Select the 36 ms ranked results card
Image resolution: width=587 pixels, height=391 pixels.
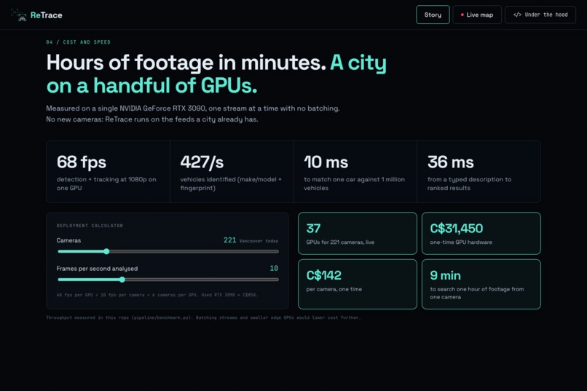(x=478, y=172)
